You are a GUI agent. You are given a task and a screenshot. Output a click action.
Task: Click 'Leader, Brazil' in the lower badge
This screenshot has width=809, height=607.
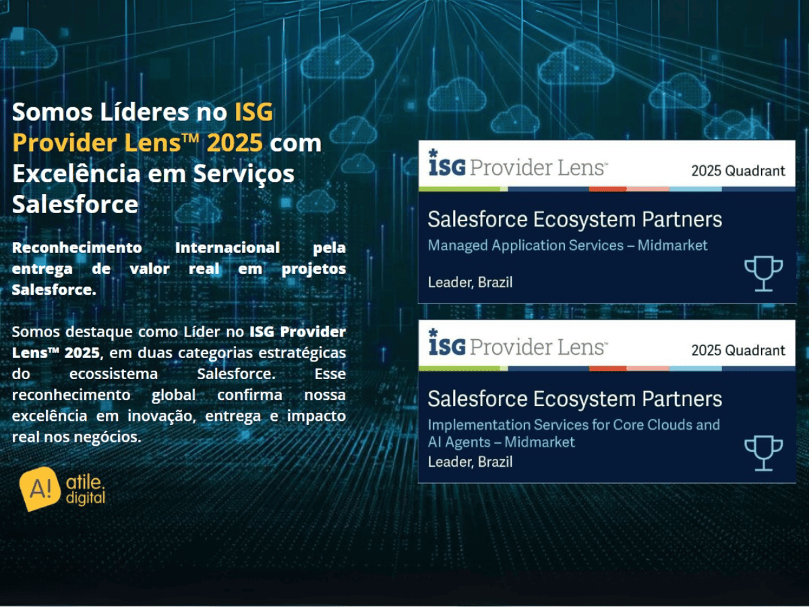coord(470,461)
